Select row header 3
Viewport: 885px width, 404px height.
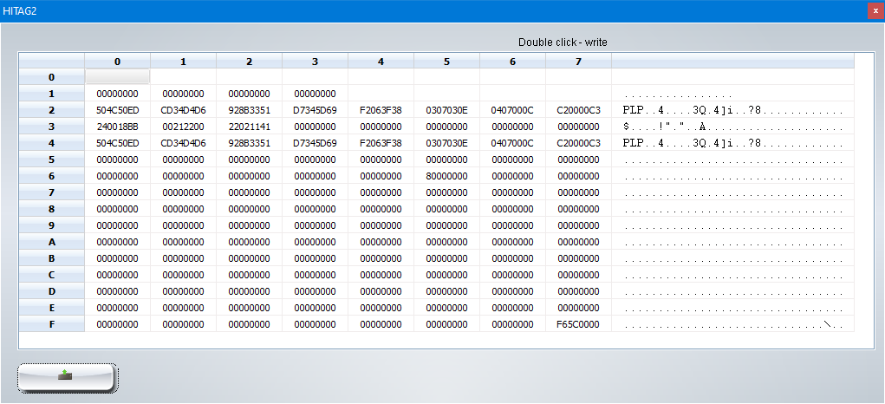pos(52,127)
